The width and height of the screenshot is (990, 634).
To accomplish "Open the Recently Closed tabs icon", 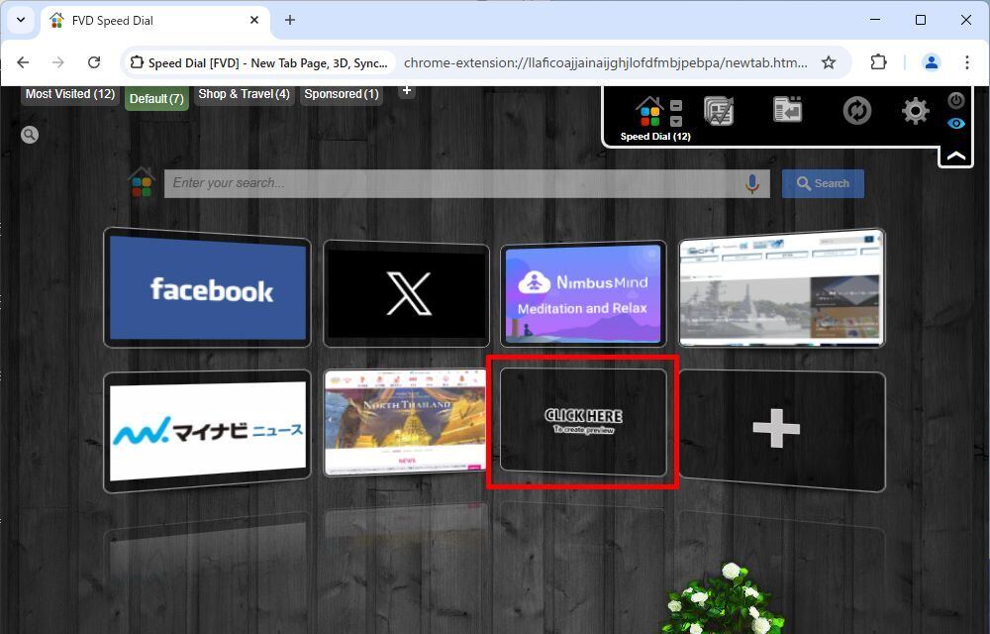I will [787, 109].
